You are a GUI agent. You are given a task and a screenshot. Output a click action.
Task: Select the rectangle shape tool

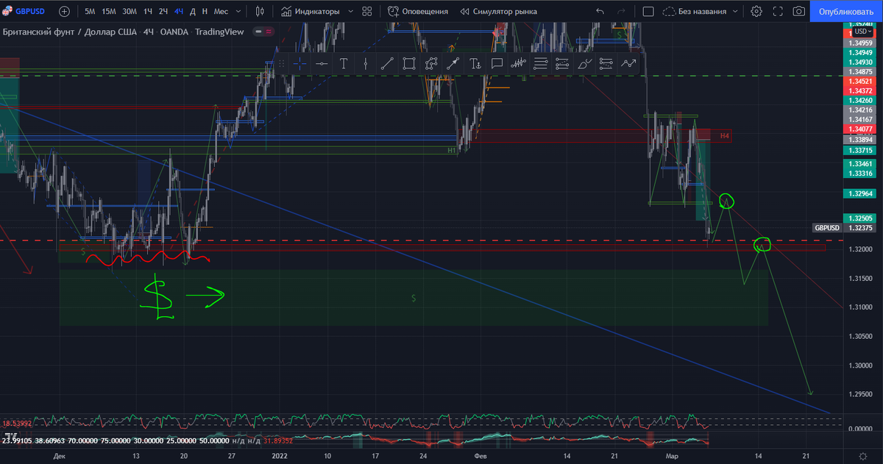coord(409,64)
